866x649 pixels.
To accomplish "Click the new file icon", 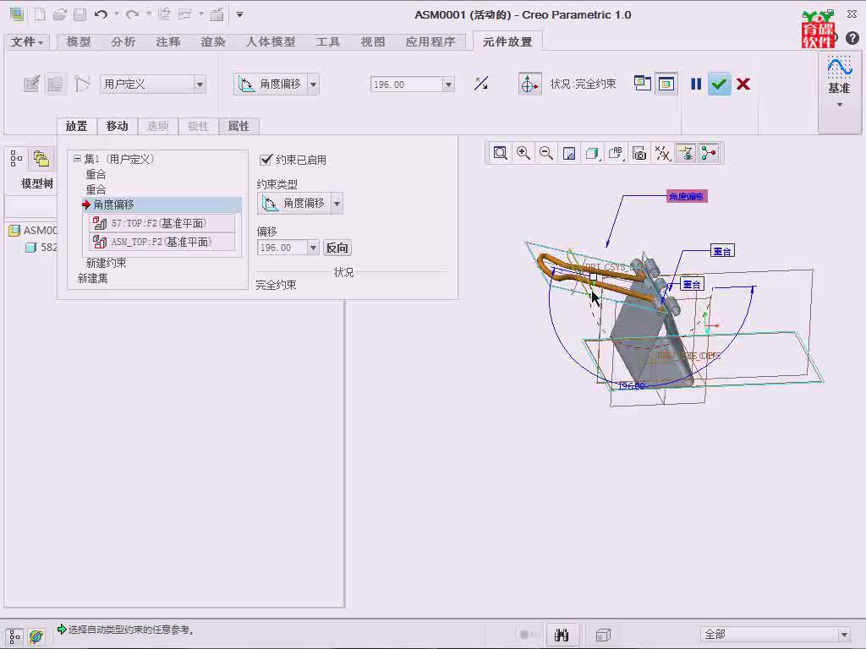I will [40, 14].
